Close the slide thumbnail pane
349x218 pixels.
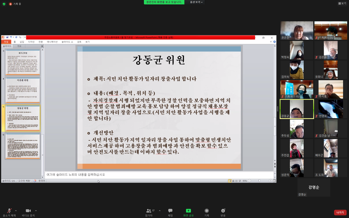click(x=42, y=46)
